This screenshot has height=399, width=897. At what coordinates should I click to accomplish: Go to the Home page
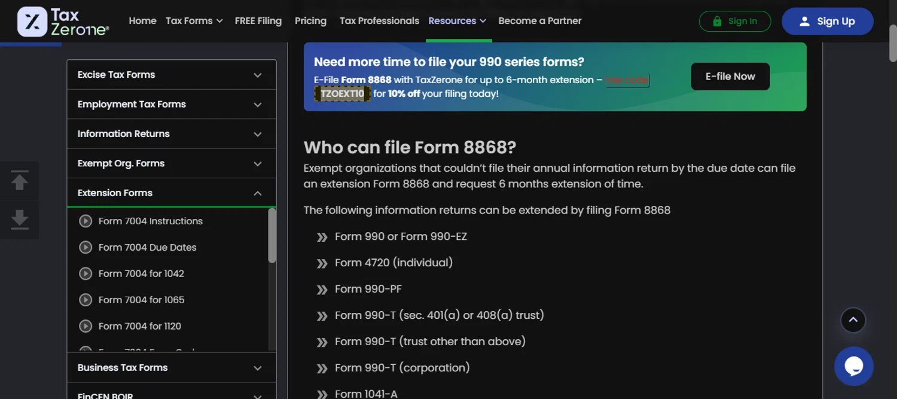pos(142,21)
